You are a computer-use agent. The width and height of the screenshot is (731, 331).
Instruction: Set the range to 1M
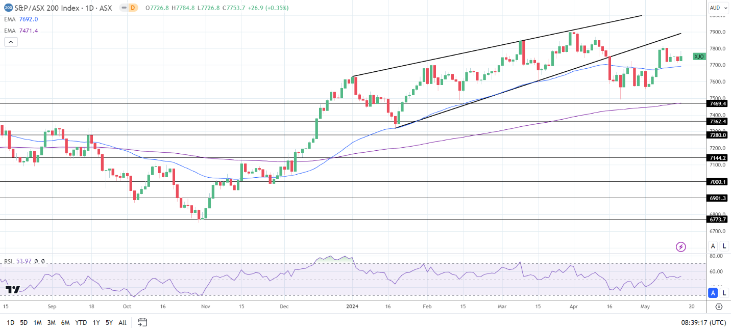coord(37,322)
